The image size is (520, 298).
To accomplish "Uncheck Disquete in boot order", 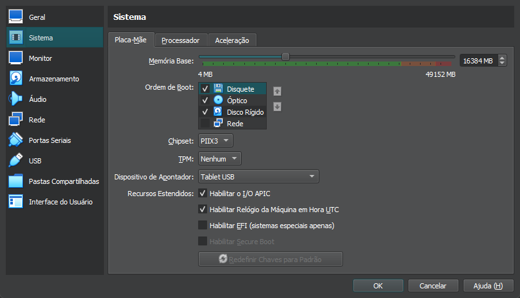I will point(205,89).
